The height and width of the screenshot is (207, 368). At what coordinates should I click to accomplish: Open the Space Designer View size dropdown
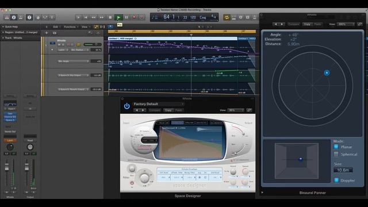click(x=235, y=110)
